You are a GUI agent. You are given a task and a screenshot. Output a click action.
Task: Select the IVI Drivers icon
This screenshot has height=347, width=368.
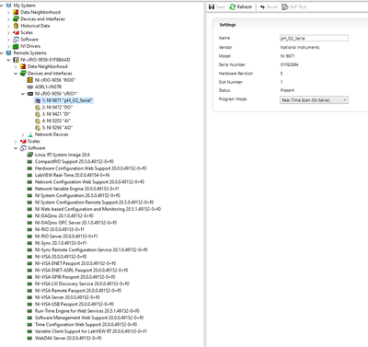point(16,46)
